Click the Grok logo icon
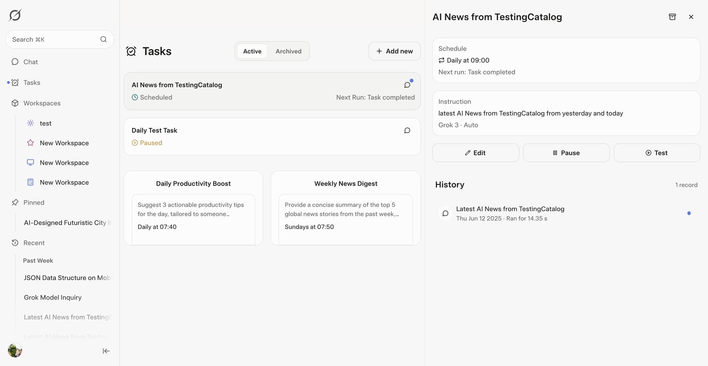The image size is (708, 366). (x=15, y=15)
